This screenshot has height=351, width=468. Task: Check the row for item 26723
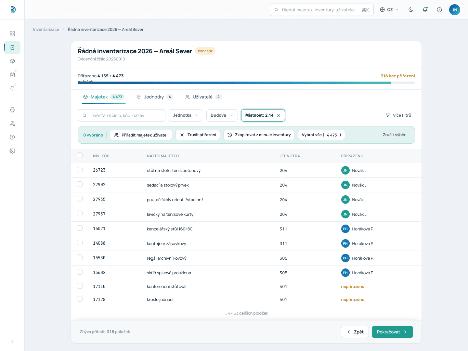click(80, 170)
